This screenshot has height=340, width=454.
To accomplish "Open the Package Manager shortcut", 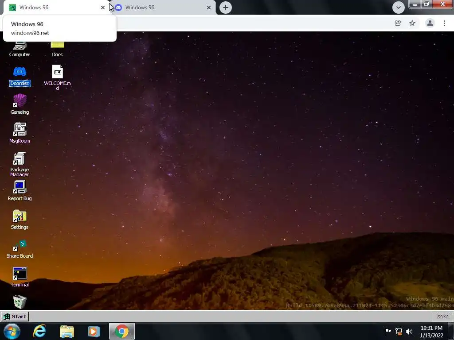I will pyautogui.click(x=20, y=164).
